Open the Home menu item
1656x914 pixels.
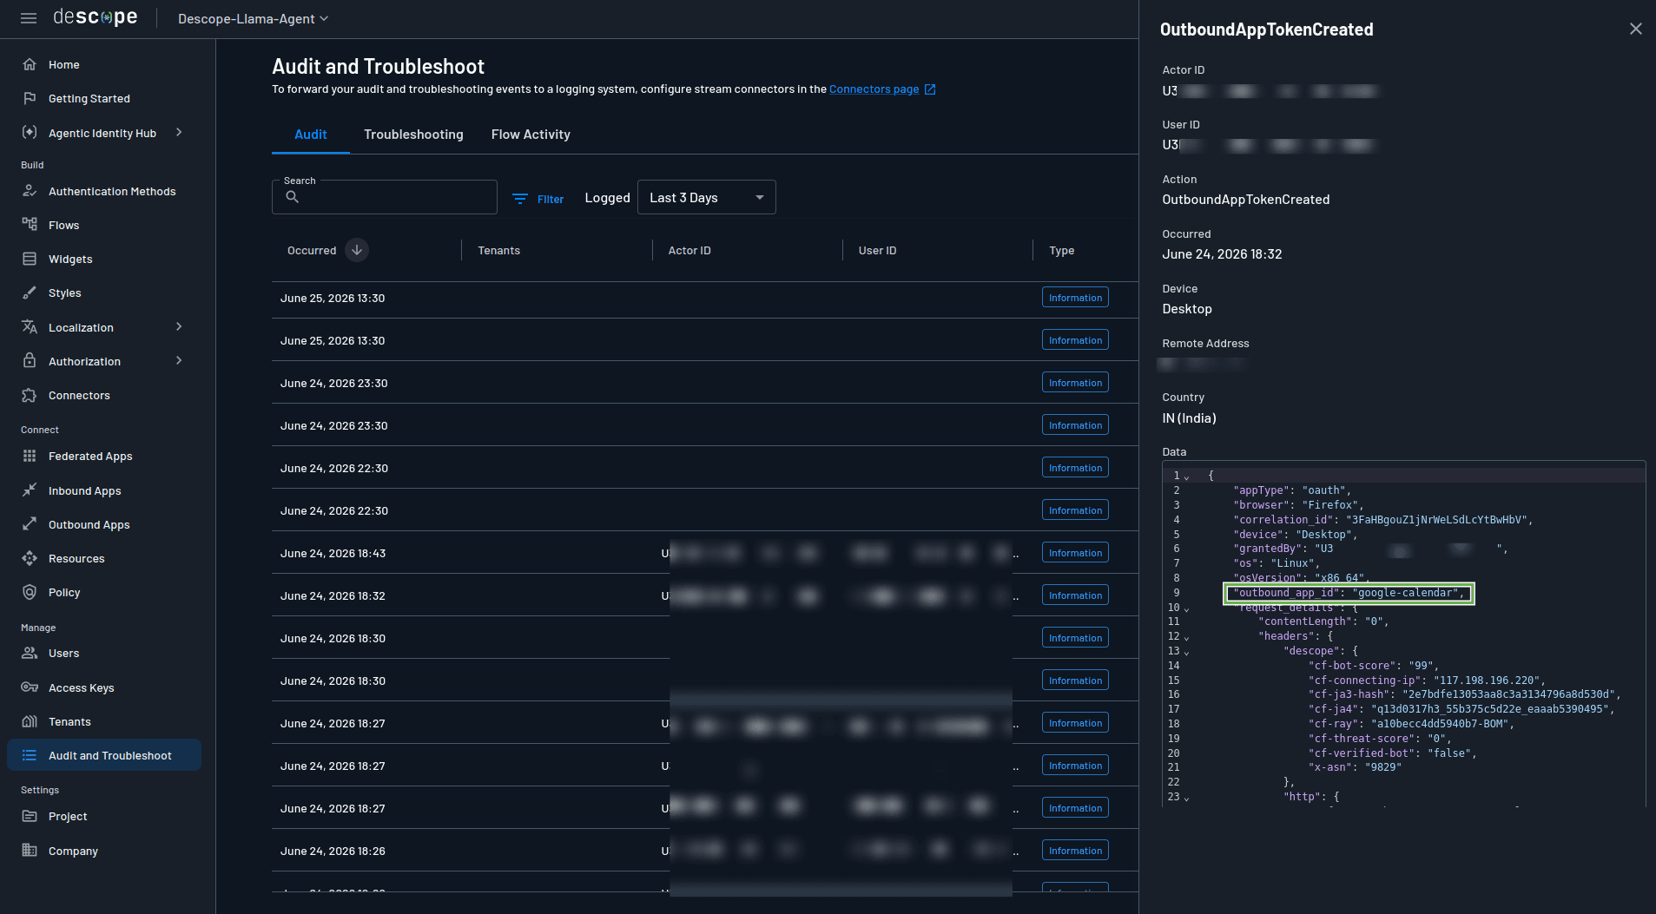click(104, 64)
